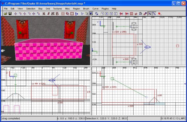
Task: Toggle the first red-crossed don't-select icon
Action: click(x=121, y=14)
